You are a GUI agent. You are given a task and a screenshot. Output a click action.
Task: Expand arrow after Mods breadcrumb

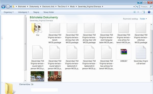pos(76,7)
